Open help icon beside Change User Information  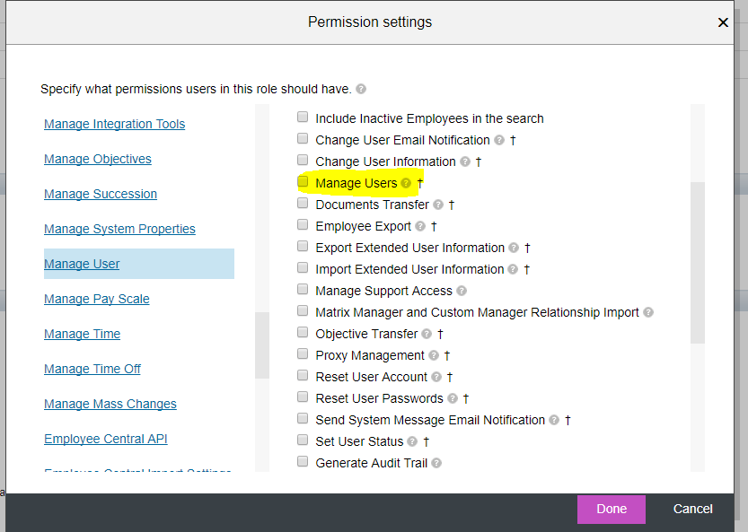coord(465,161)
